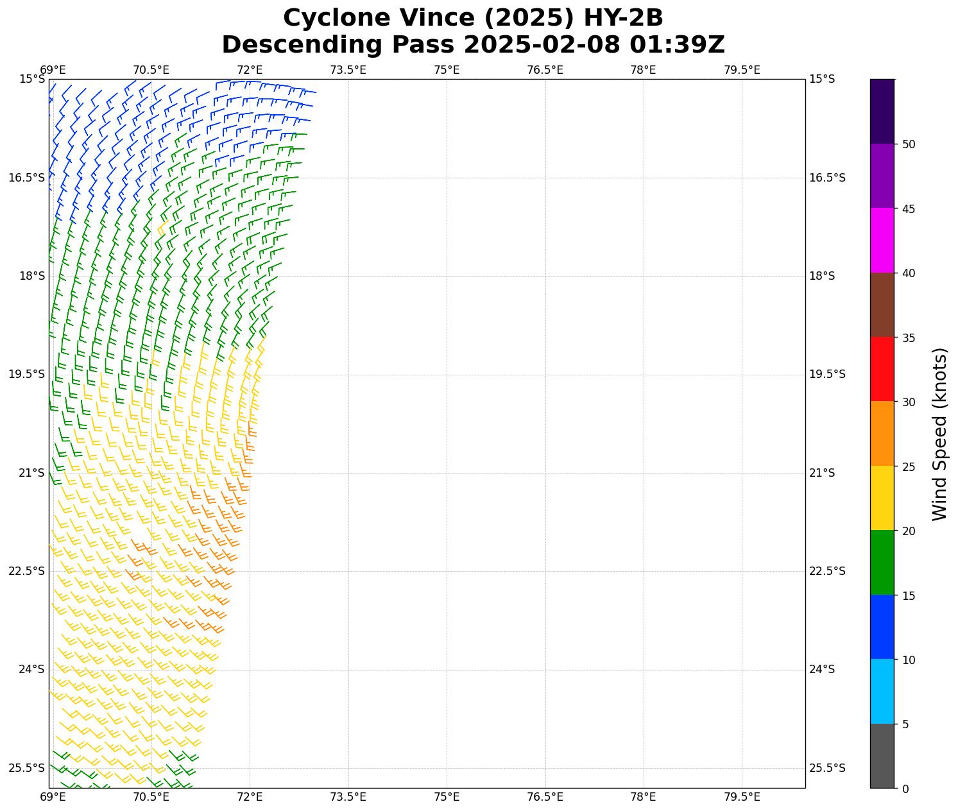This screenshot has height=811, width=958.
Task: Click the 75°E label on the bottom axis
Action: (x=447, y=797)
